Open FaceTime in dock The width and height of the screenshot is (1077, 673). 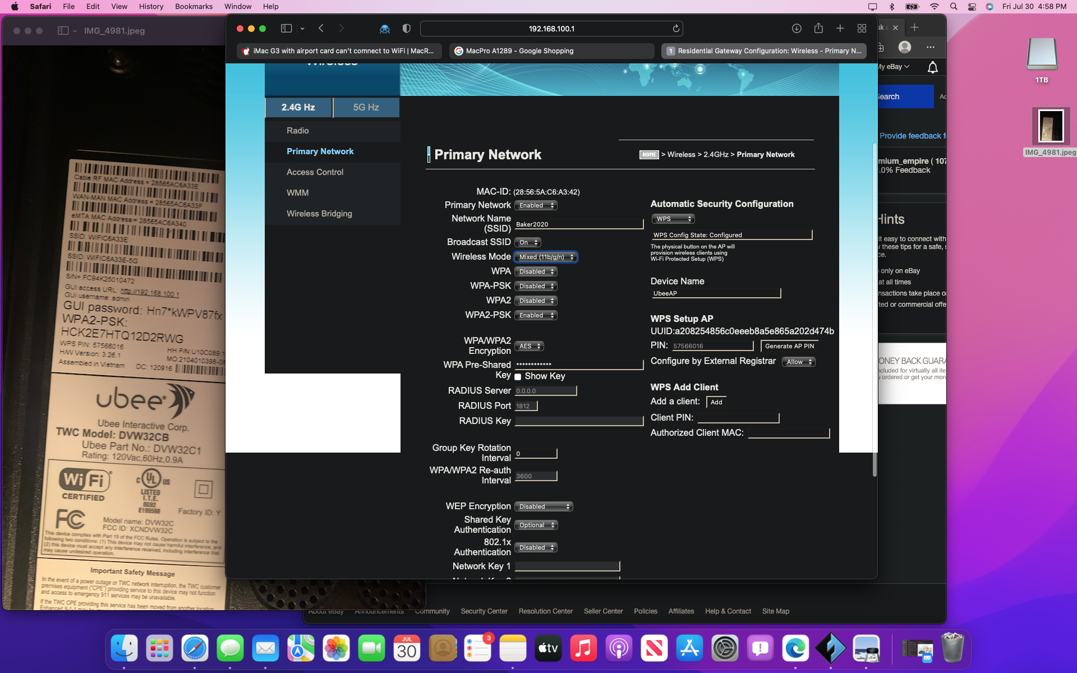coord(371,648)
